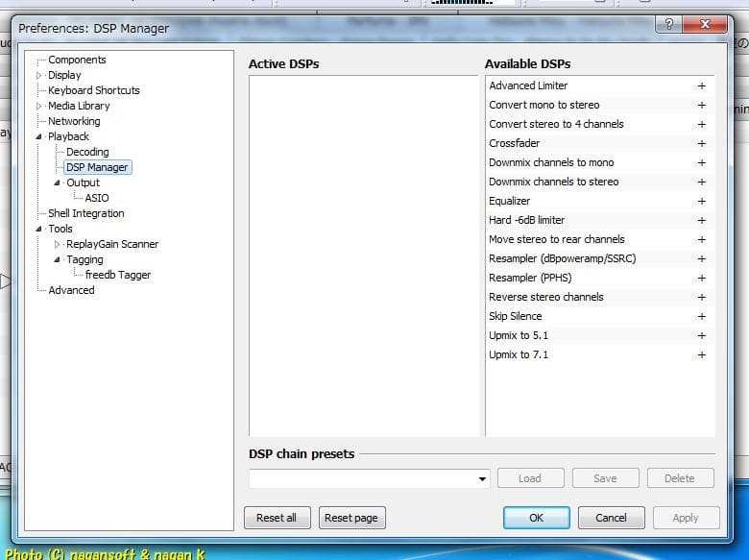This screenshot has height=560, width=749.
Task: Expand the Display tree node
Action: [x=40, y=75]
